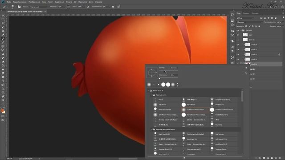Select the Type tool in the toolbox
The image size is (285, 160).
pyautogui.click(x=3, y=81)
